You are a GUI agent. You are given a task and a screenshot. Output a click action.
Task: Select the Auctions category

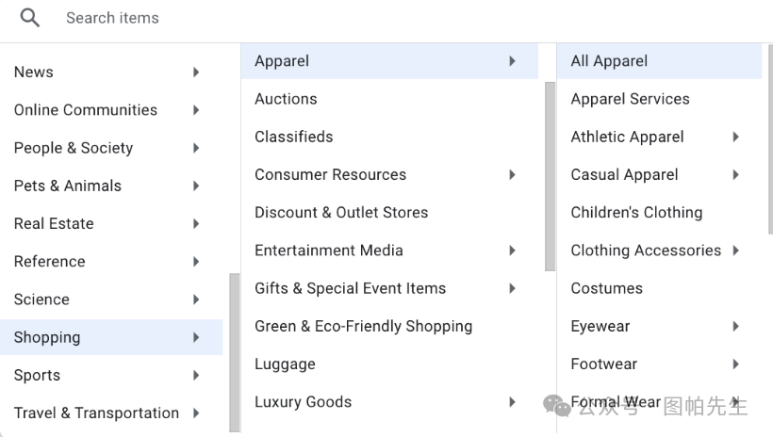click(286, 99)
